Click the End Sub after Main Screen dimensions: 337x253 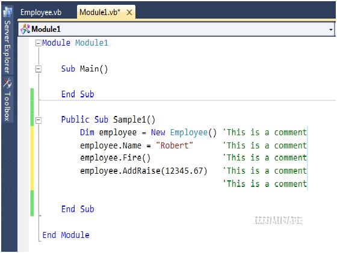coord(78,94)
